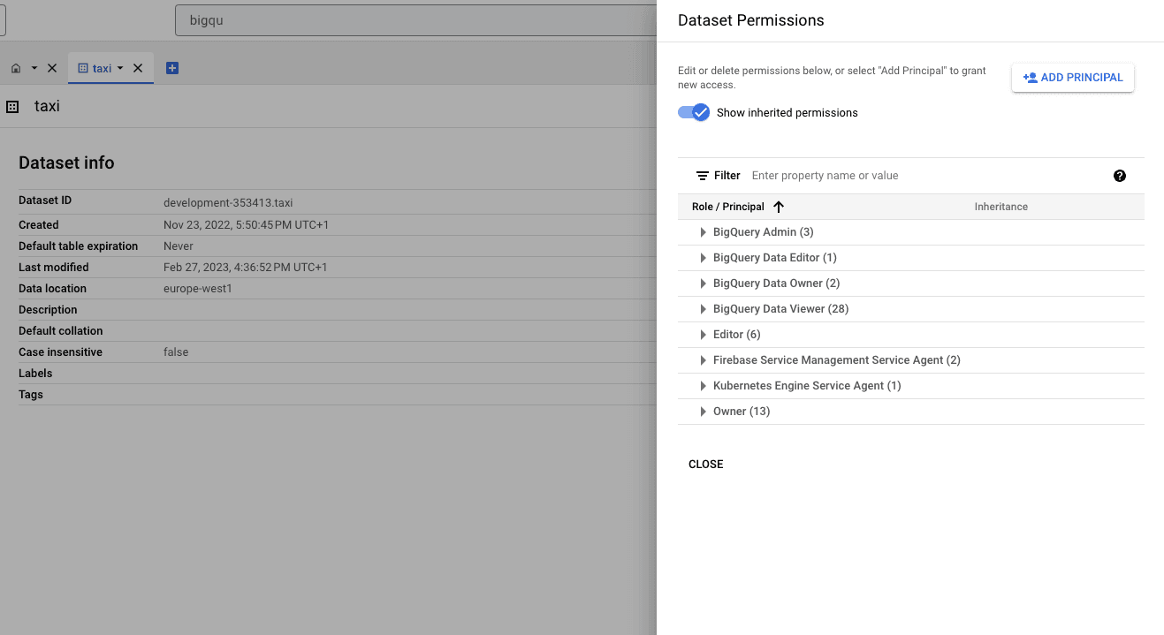Click the help question mark icon
The height and width of the screenshot is (635, 1164).
[1120, 176]
